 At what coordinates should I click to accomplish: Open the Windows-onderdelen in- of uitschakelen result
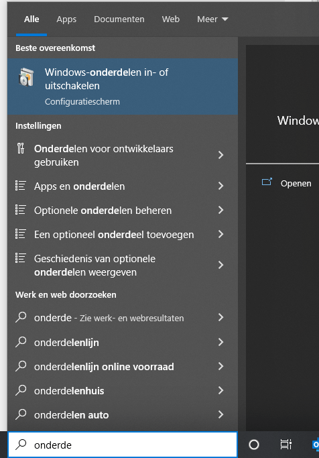pyautogui.click(x=123, y=87)
